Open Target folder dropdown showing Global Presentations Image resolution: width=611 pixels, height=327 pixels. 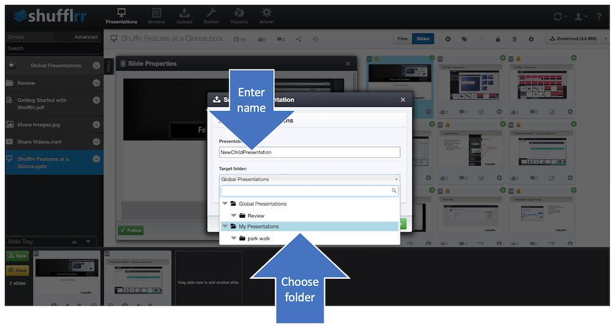tap(309, 179)
